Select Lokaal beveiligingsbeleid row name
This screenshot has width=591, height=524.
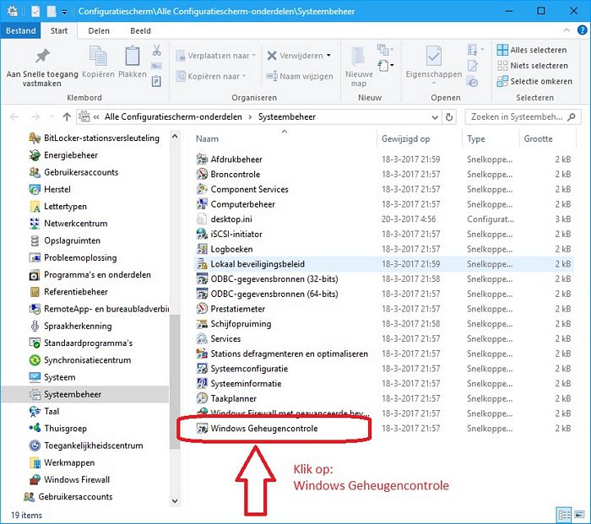click(258, 264)
